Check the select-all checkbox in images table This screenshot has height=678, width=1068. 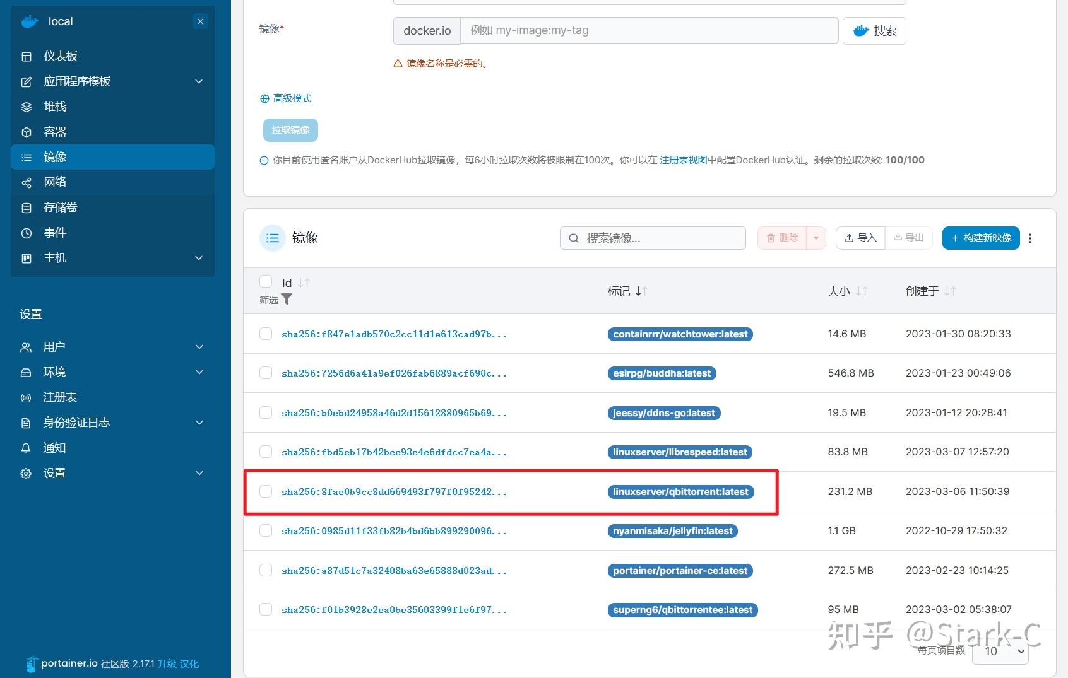(x=266, y=281)
